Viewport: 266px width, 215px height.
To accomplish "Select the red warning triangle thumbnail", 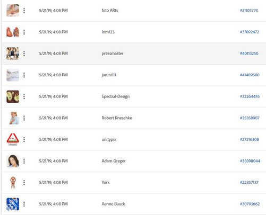I will (13, 139).
